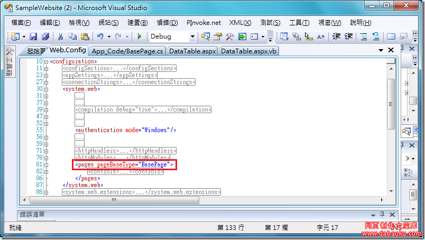
Task: Pin the Error List panel
Action: (x=382, y=215)
